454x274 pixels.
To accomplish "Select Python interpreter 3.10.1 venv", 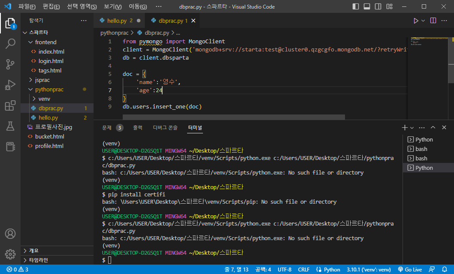I will click(369, 269).
